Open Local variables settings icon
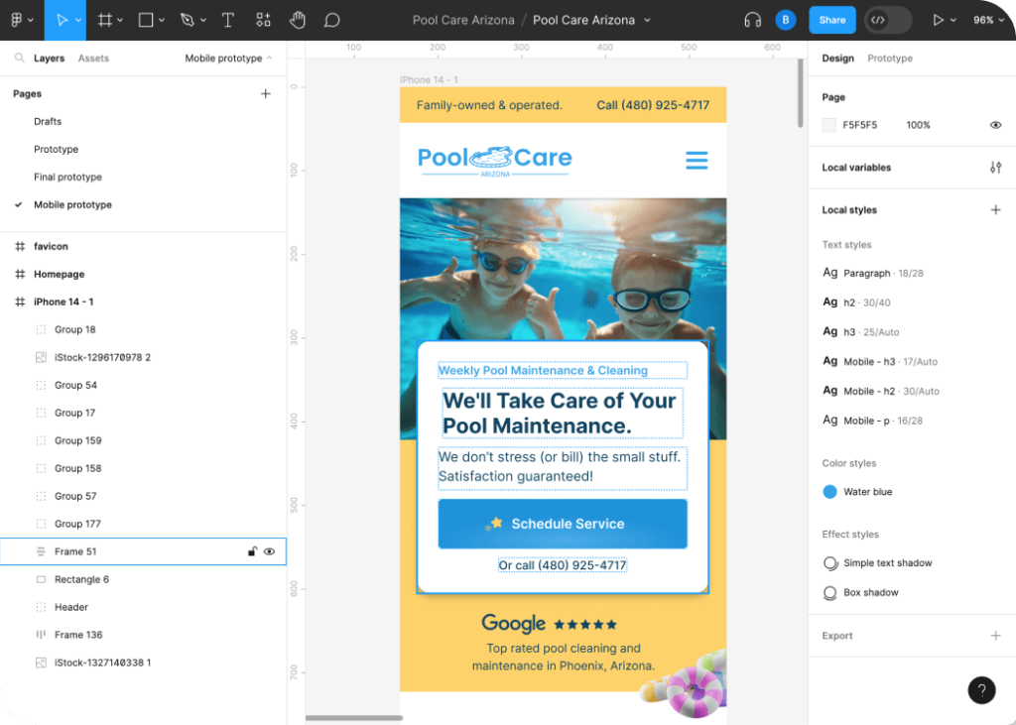The height and width of the screenshot is (725, 1016). coord(995,168)
